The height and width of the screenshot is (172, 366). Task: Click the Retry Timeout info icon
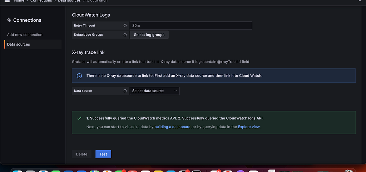click(125, 26)
